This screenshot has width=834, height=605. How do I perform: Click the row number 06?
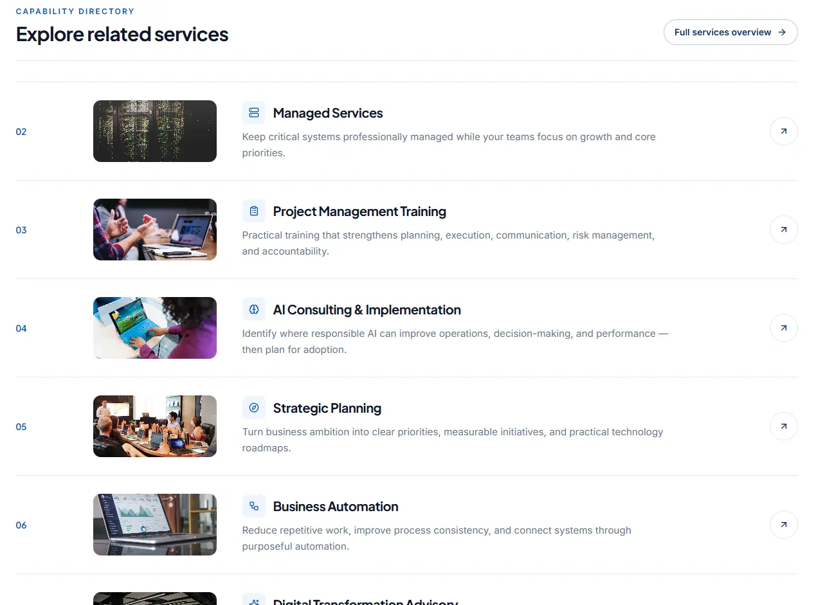(x=21, y=525)
